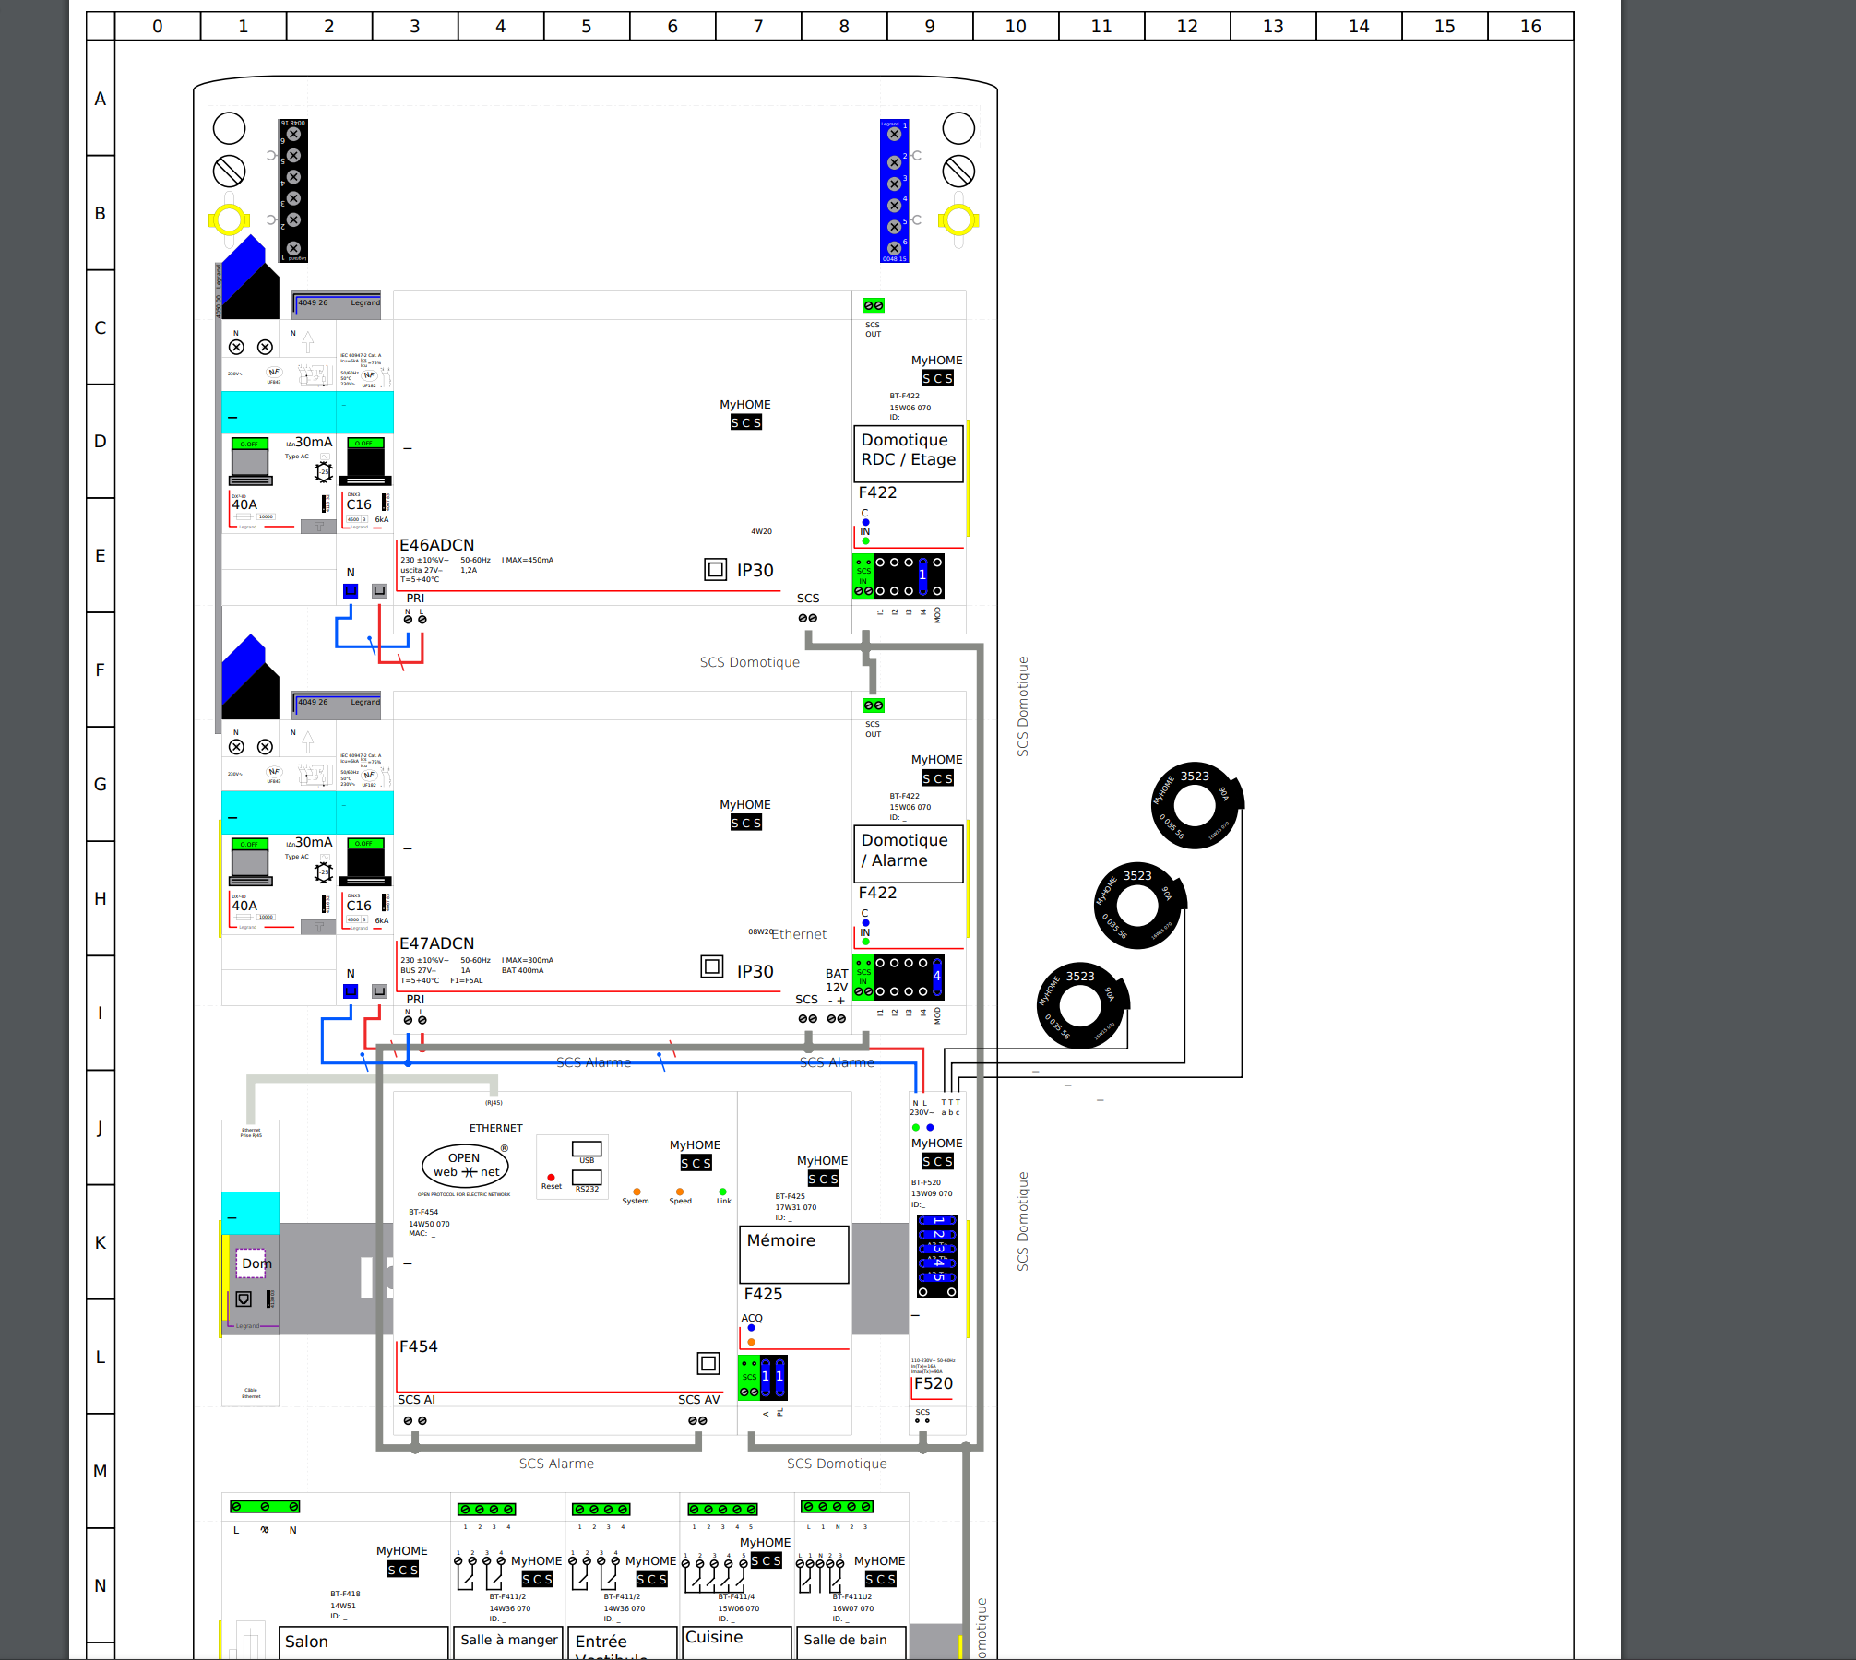The image size is (1856, 1660).
Task: Toggle the upper 40A breaker lever
Action: [251, 461]
